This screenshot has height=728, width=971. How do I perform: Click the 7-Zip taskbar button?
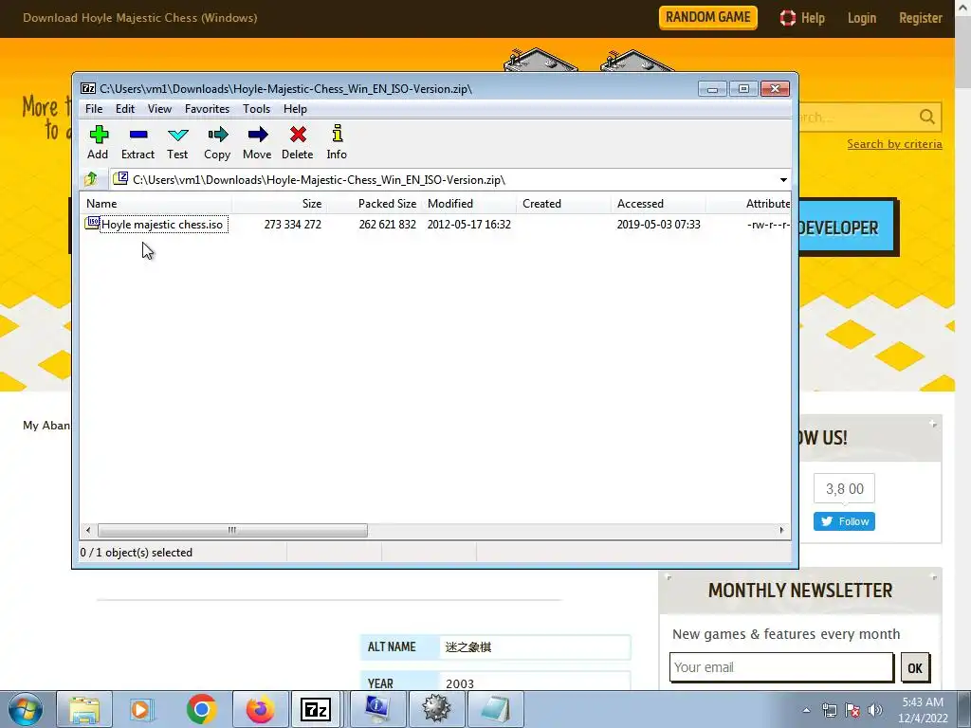(x=316, y=709)
